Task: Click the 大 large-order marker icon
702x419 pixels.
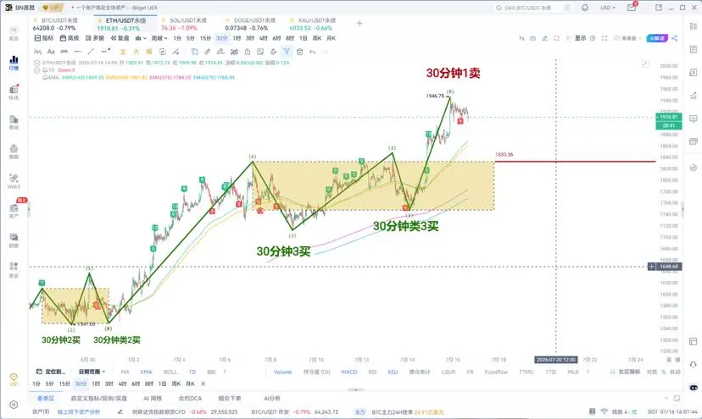Action: pyautogui.click(x=136, y=52)
